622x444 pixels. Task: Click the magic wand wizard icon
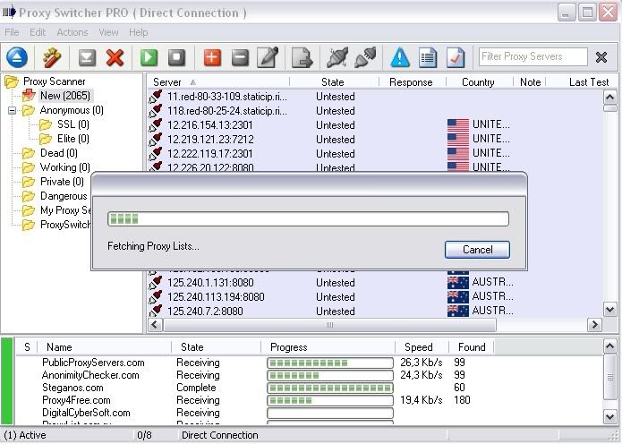52,57
